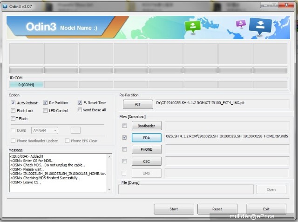The image size is (298, 222).
Task: Click the CSC file path field
Action: (x=227, y=161)
